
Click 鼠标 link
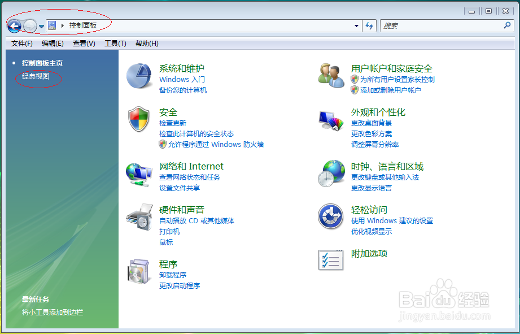click(166, 242)
